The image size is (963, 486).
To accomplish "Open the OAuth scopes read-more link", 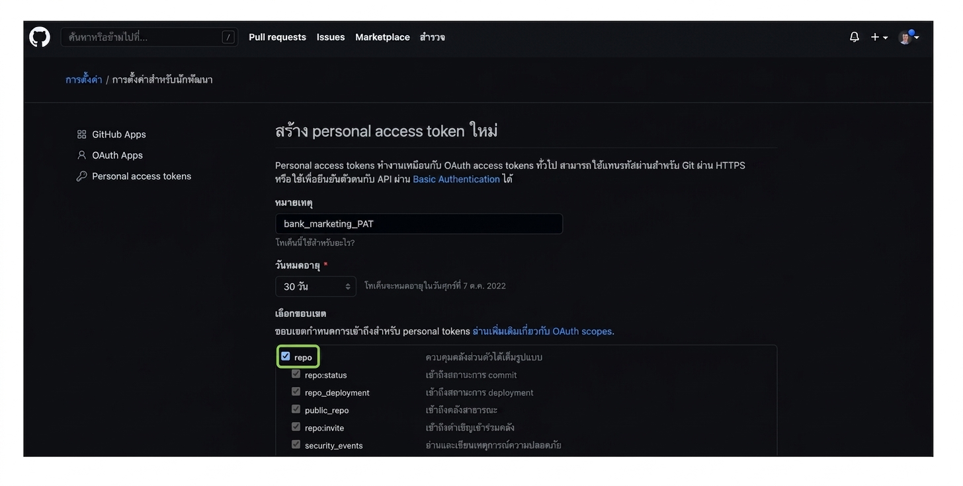I will tap(542, 331).
